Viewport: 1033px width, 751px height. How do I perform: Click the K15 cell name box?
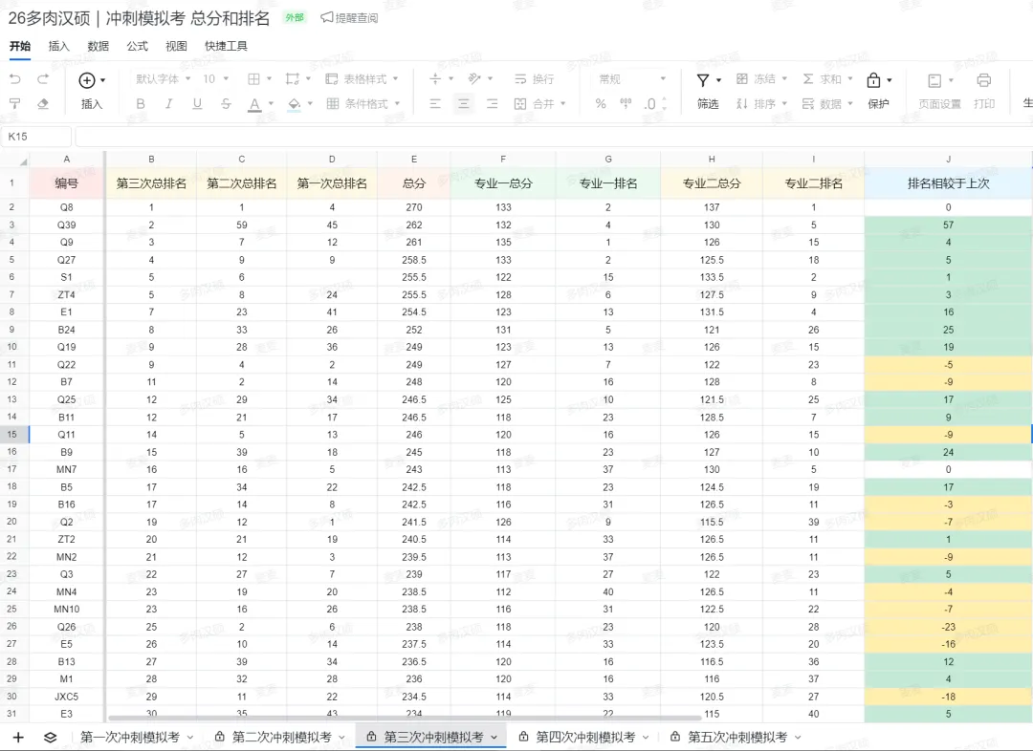tap(36, 137)
